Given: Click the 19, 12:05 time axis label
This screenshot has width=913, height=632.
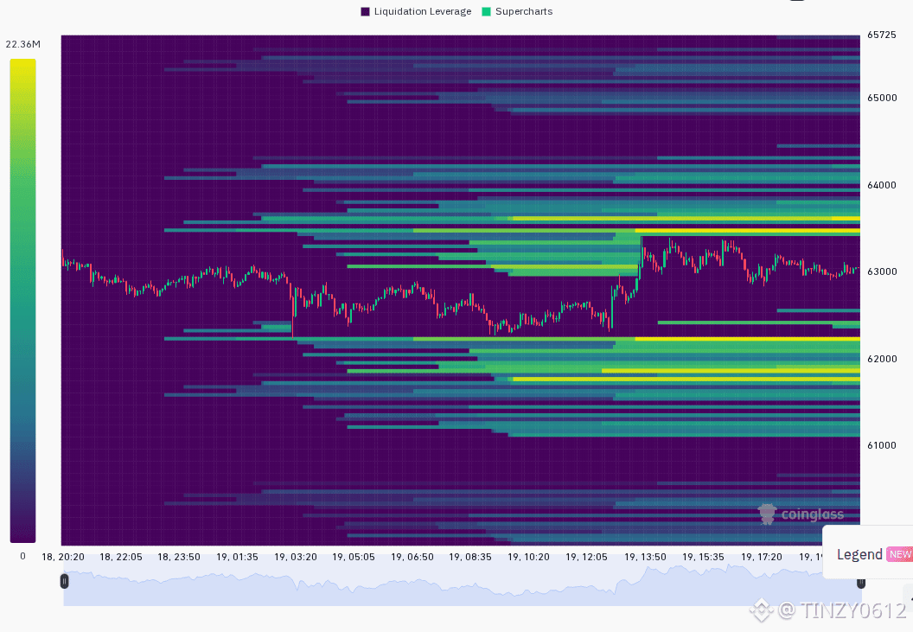Looking at the screenshot, I should pyautogui.click(x=586, y=557).
